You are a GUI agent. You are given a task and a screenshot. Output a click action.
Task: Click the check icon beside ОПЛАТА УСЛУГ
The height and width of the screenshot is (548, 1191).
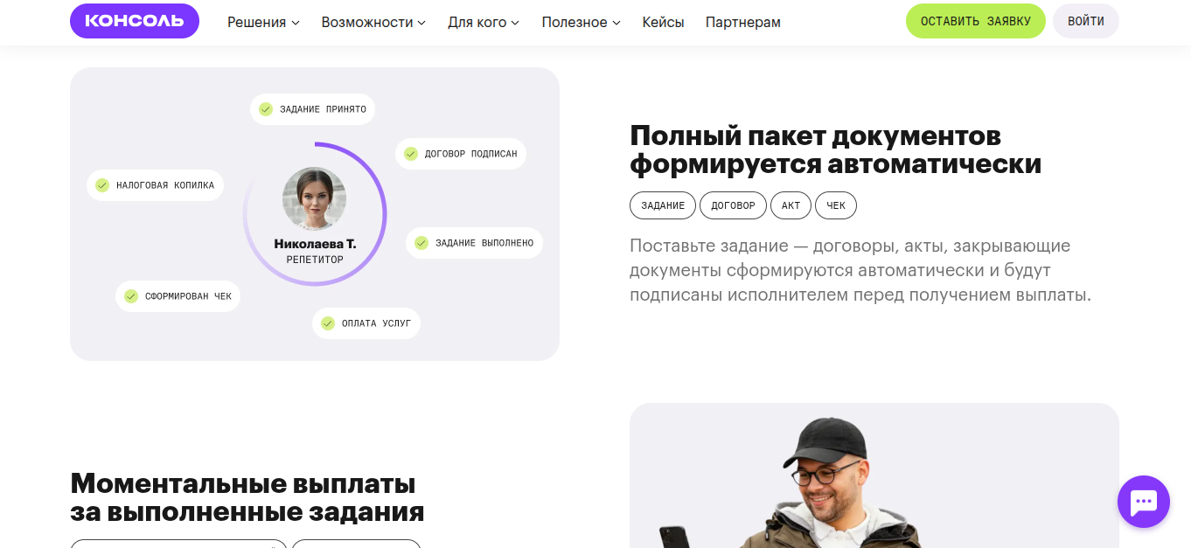click(328, 323)
